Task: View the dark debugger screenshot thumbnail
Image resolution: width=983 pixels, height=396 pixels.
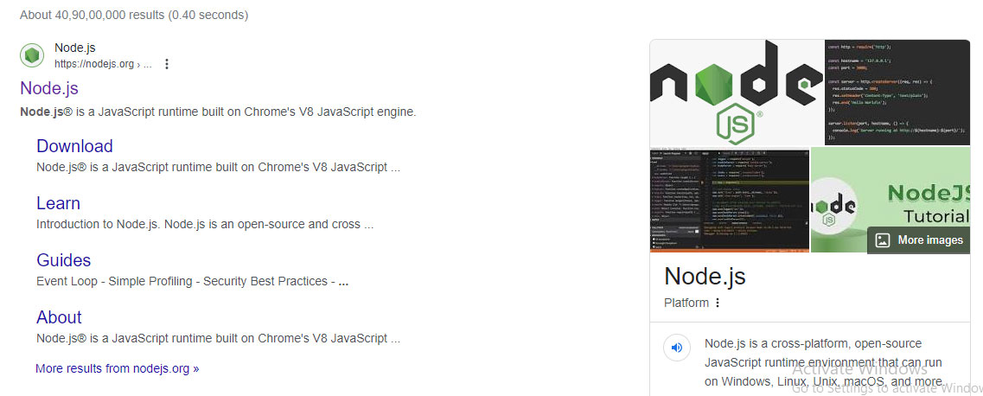Action: click(x=729, y=201)
